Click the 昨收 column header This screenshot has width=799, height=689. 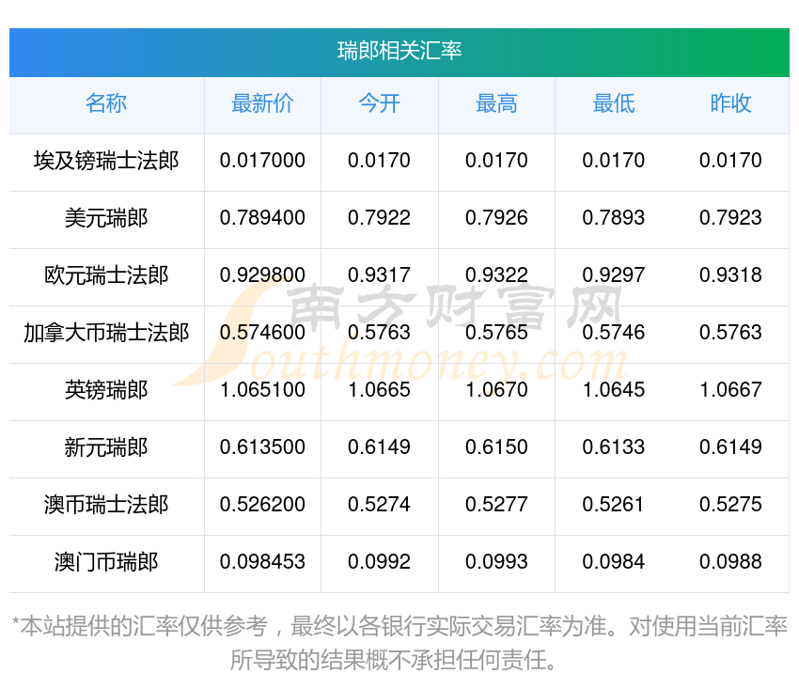click(x=730, y=103)
